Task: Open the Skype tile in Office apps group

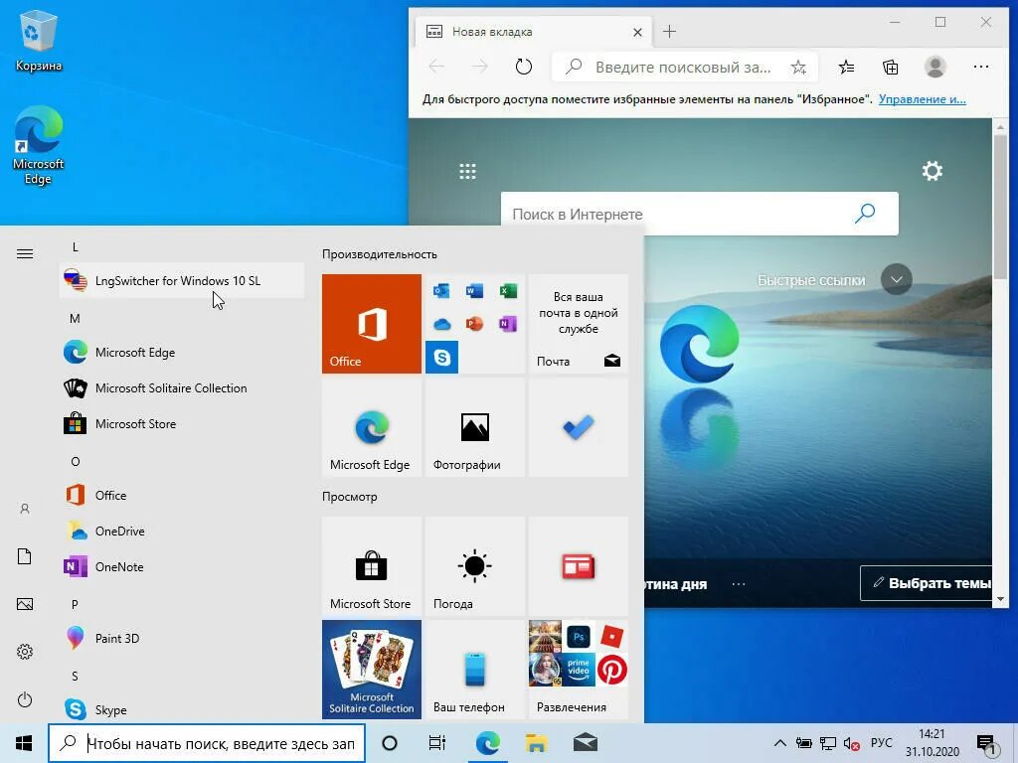Action: click(442, 357)
